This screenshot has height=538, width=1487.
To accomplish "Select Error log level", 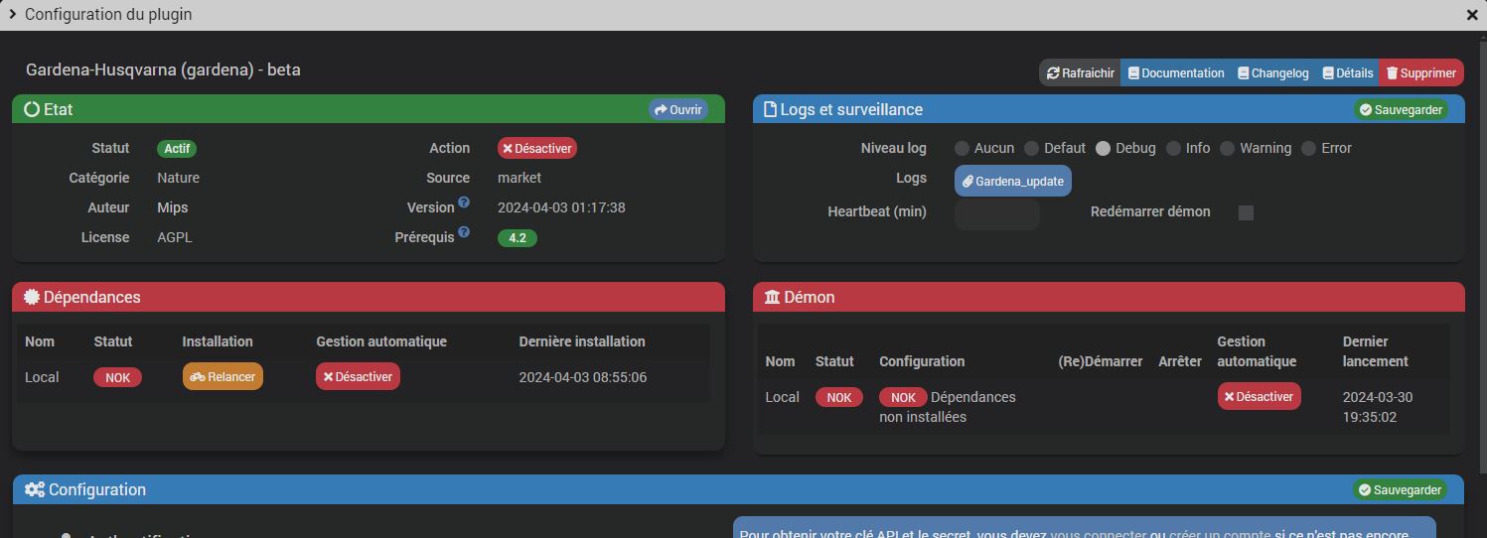I will tap(1308, 148).
